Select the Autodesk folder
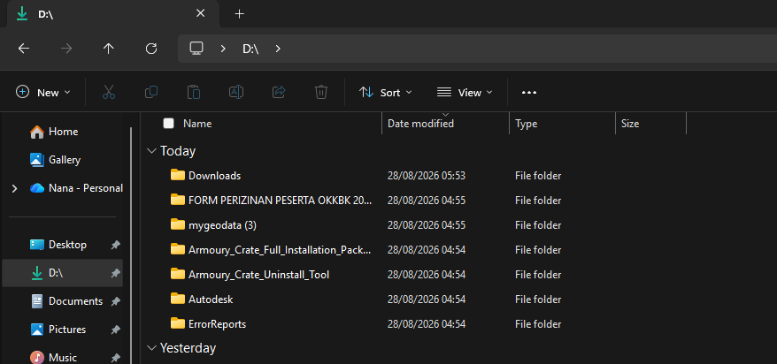The width and height of the screenshot is (777, 364). [211, 300]
